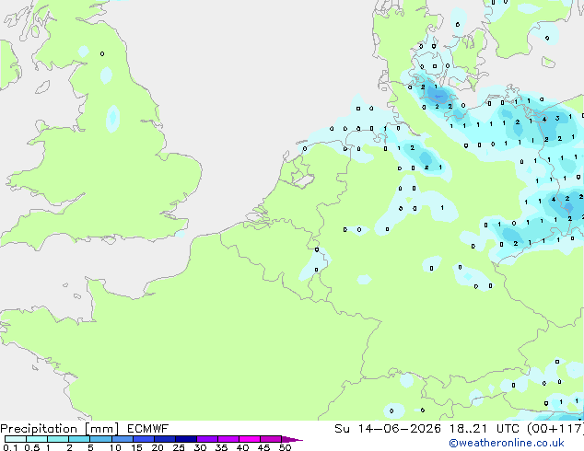Viewport: 584px width, 451px height.
Task: Click the '3' precipitation value on the map
Action: tap(557, 119)
